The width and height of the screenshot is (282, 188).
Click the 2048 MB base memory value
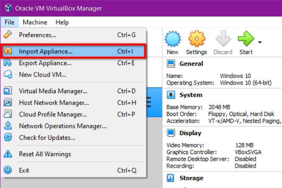coord(219,107)
